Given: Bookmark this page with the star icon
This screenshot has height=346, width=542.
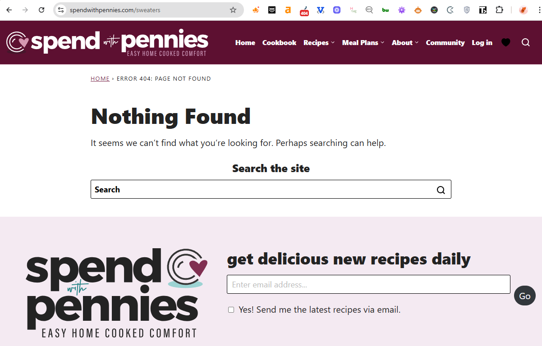Looking at the screenshot, I should click(x=233, y=10).
